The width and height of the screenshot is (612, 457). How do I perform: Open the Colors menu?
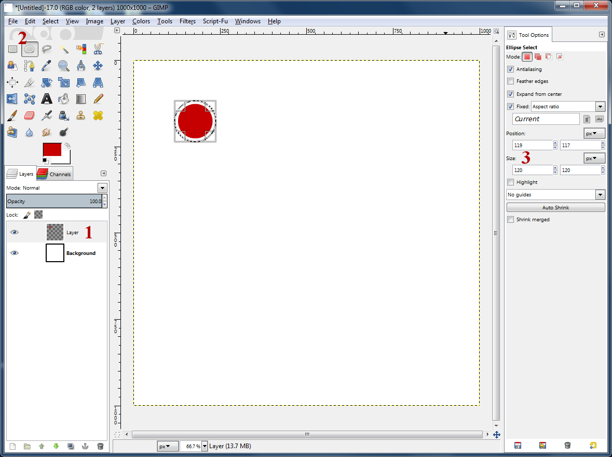pyautogui.click(x=141, y=21)
